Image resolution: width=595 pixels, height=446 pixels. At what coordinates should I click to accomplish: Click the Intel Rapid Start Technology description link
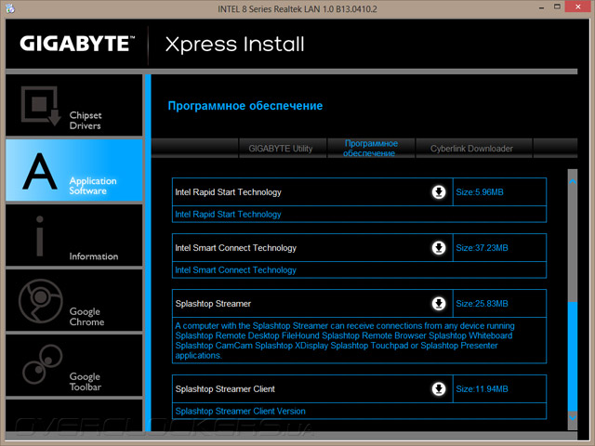pyautogui.click(x=228, y=215)
